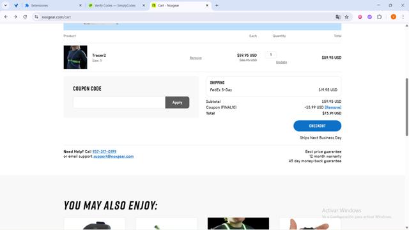Go forward in browser history
409x230 pixels.
pyautogui.click(x=15, y=17)
